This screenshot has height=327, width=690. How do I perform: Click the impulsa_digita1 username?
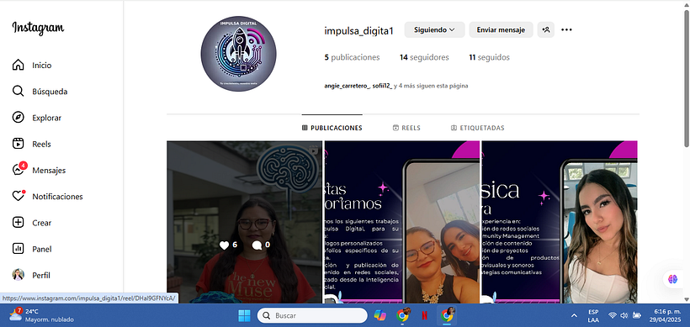click(358, 31)
